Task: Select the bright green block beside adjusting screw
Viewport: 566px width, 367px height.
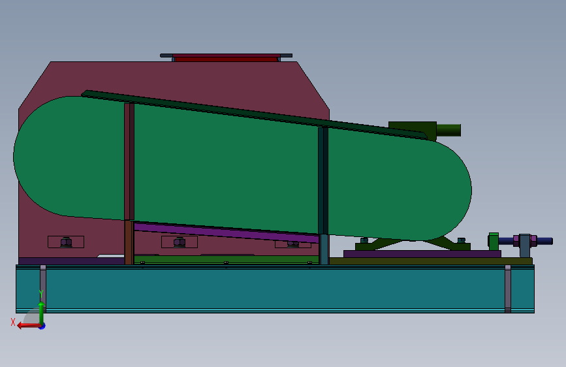Action: 494,242
